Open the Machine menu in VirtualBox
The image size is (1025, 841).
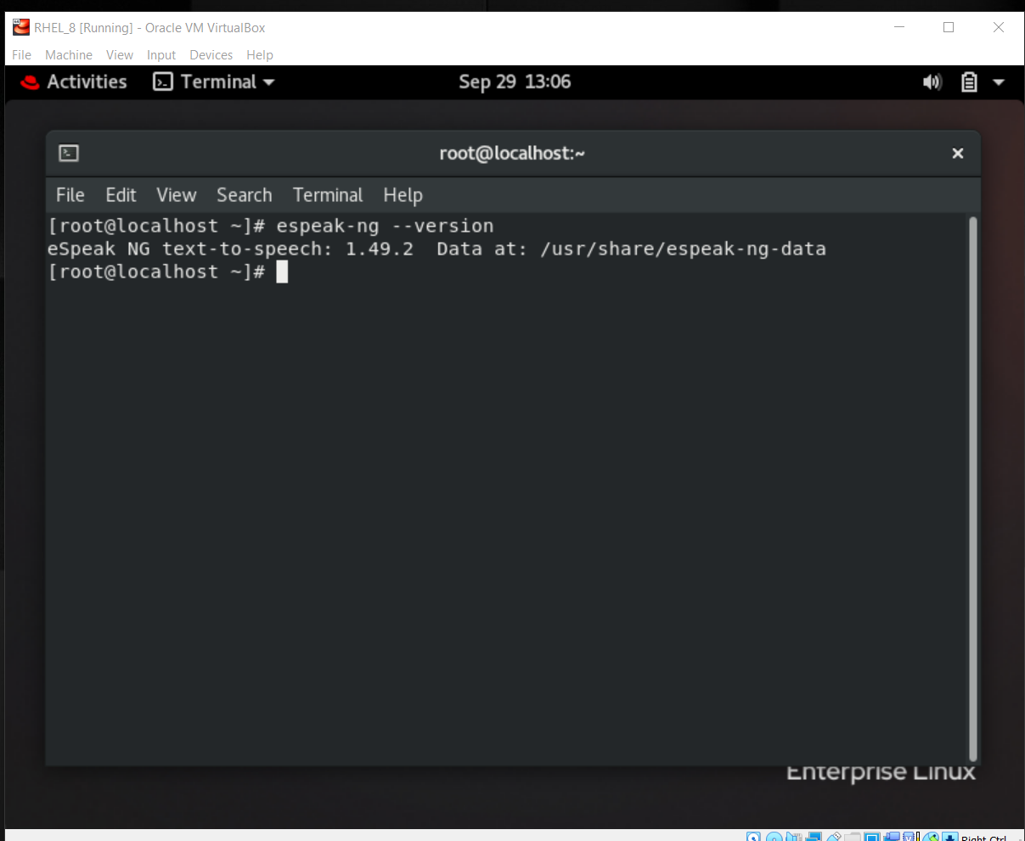coord(68,54)
